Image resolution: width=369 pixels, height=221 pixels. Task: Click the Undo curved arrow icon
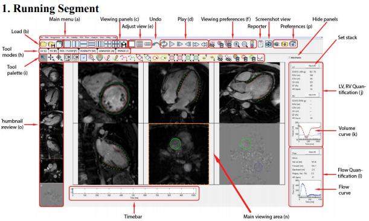click(156, 44)
